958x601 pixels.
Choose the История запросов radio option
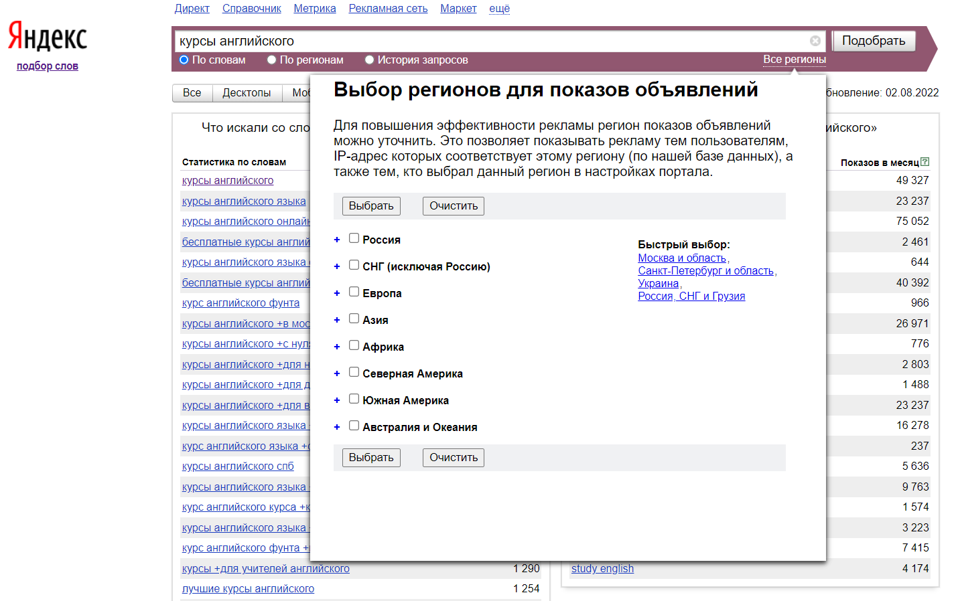click(x=369, y=60)
